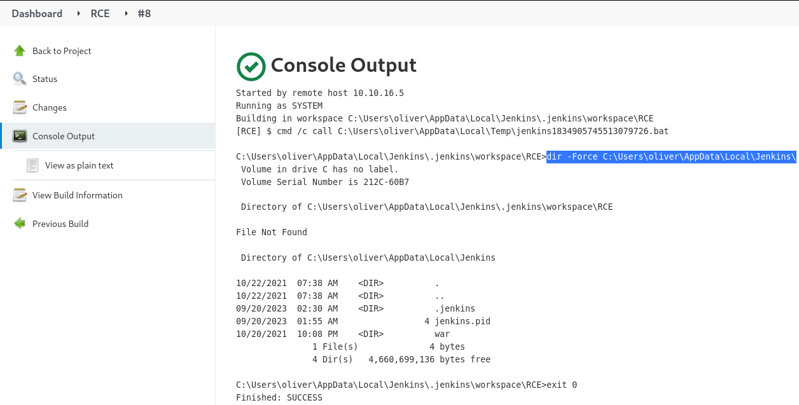Viewport: 799px width, 405px height.
Task: Click the 'exit 0' command line
Action: coord(406,385)
